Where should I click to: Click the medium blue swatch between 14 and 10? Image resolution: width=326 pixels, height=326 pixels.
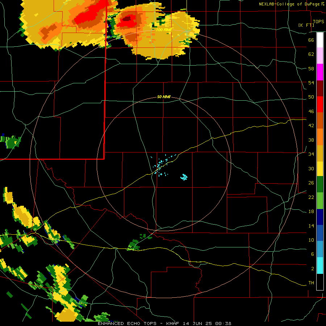tap(320, 233)
